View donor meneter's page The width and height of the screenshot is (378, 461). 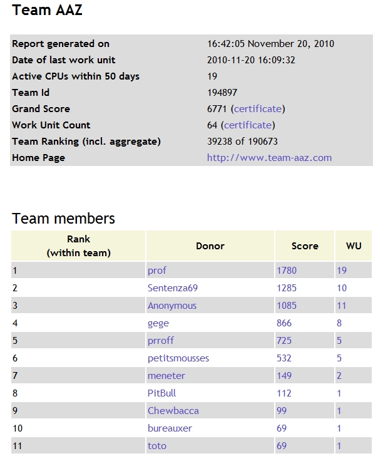coord(166,376)
